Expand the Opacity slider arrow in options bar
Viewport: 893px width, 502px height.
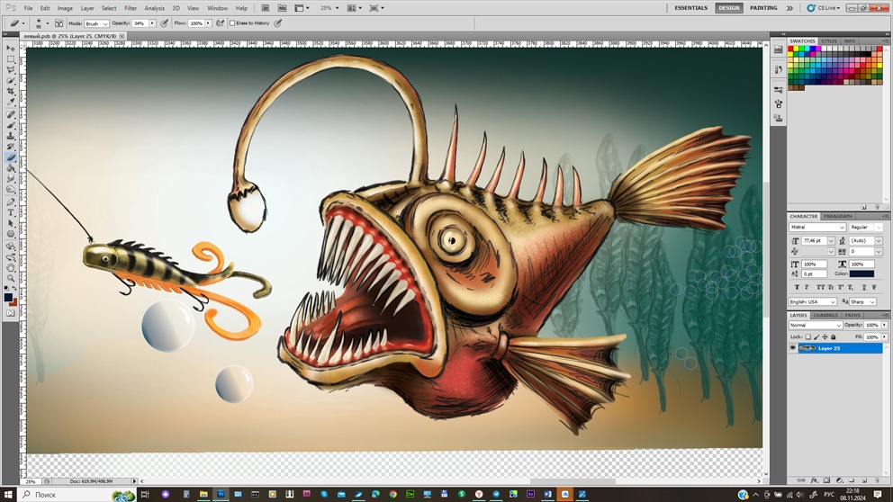point(153,23)
